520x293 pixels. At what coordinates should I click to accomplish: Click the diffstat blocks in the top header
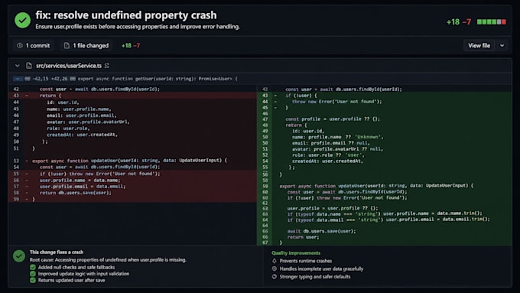coord(492,22)
